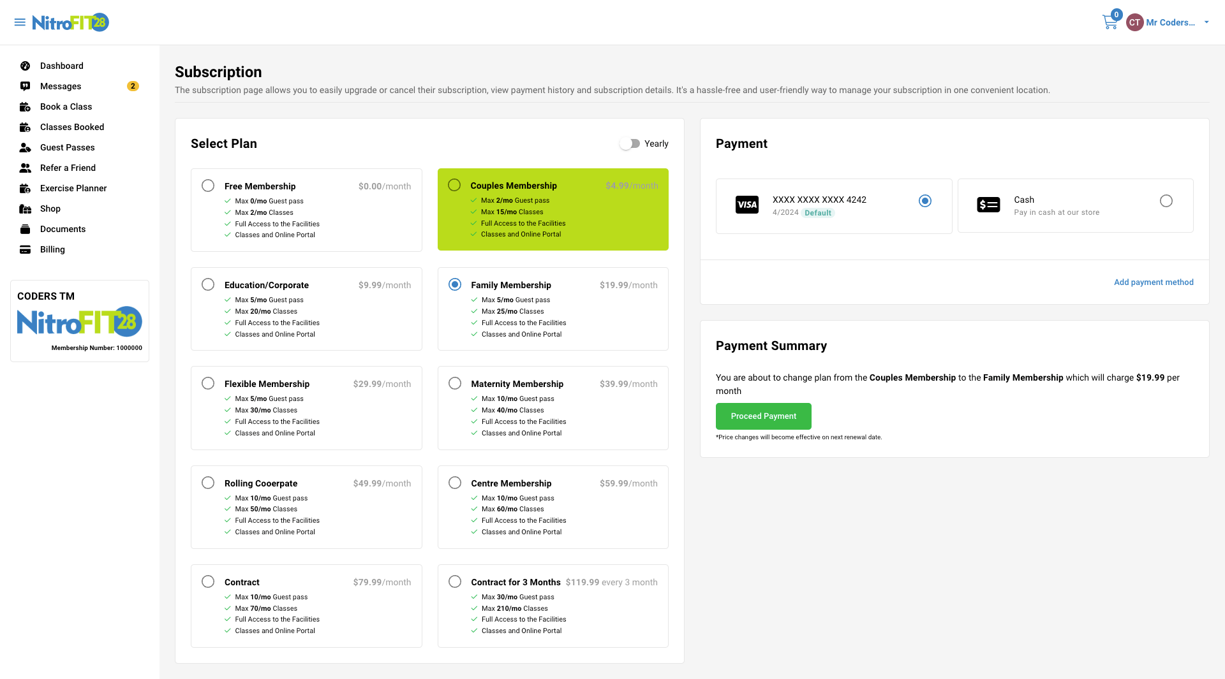The width and height of the screenshot is (1225, 679).
Task: Select the Free Membership plan radio
Action: tap(208, 186)
